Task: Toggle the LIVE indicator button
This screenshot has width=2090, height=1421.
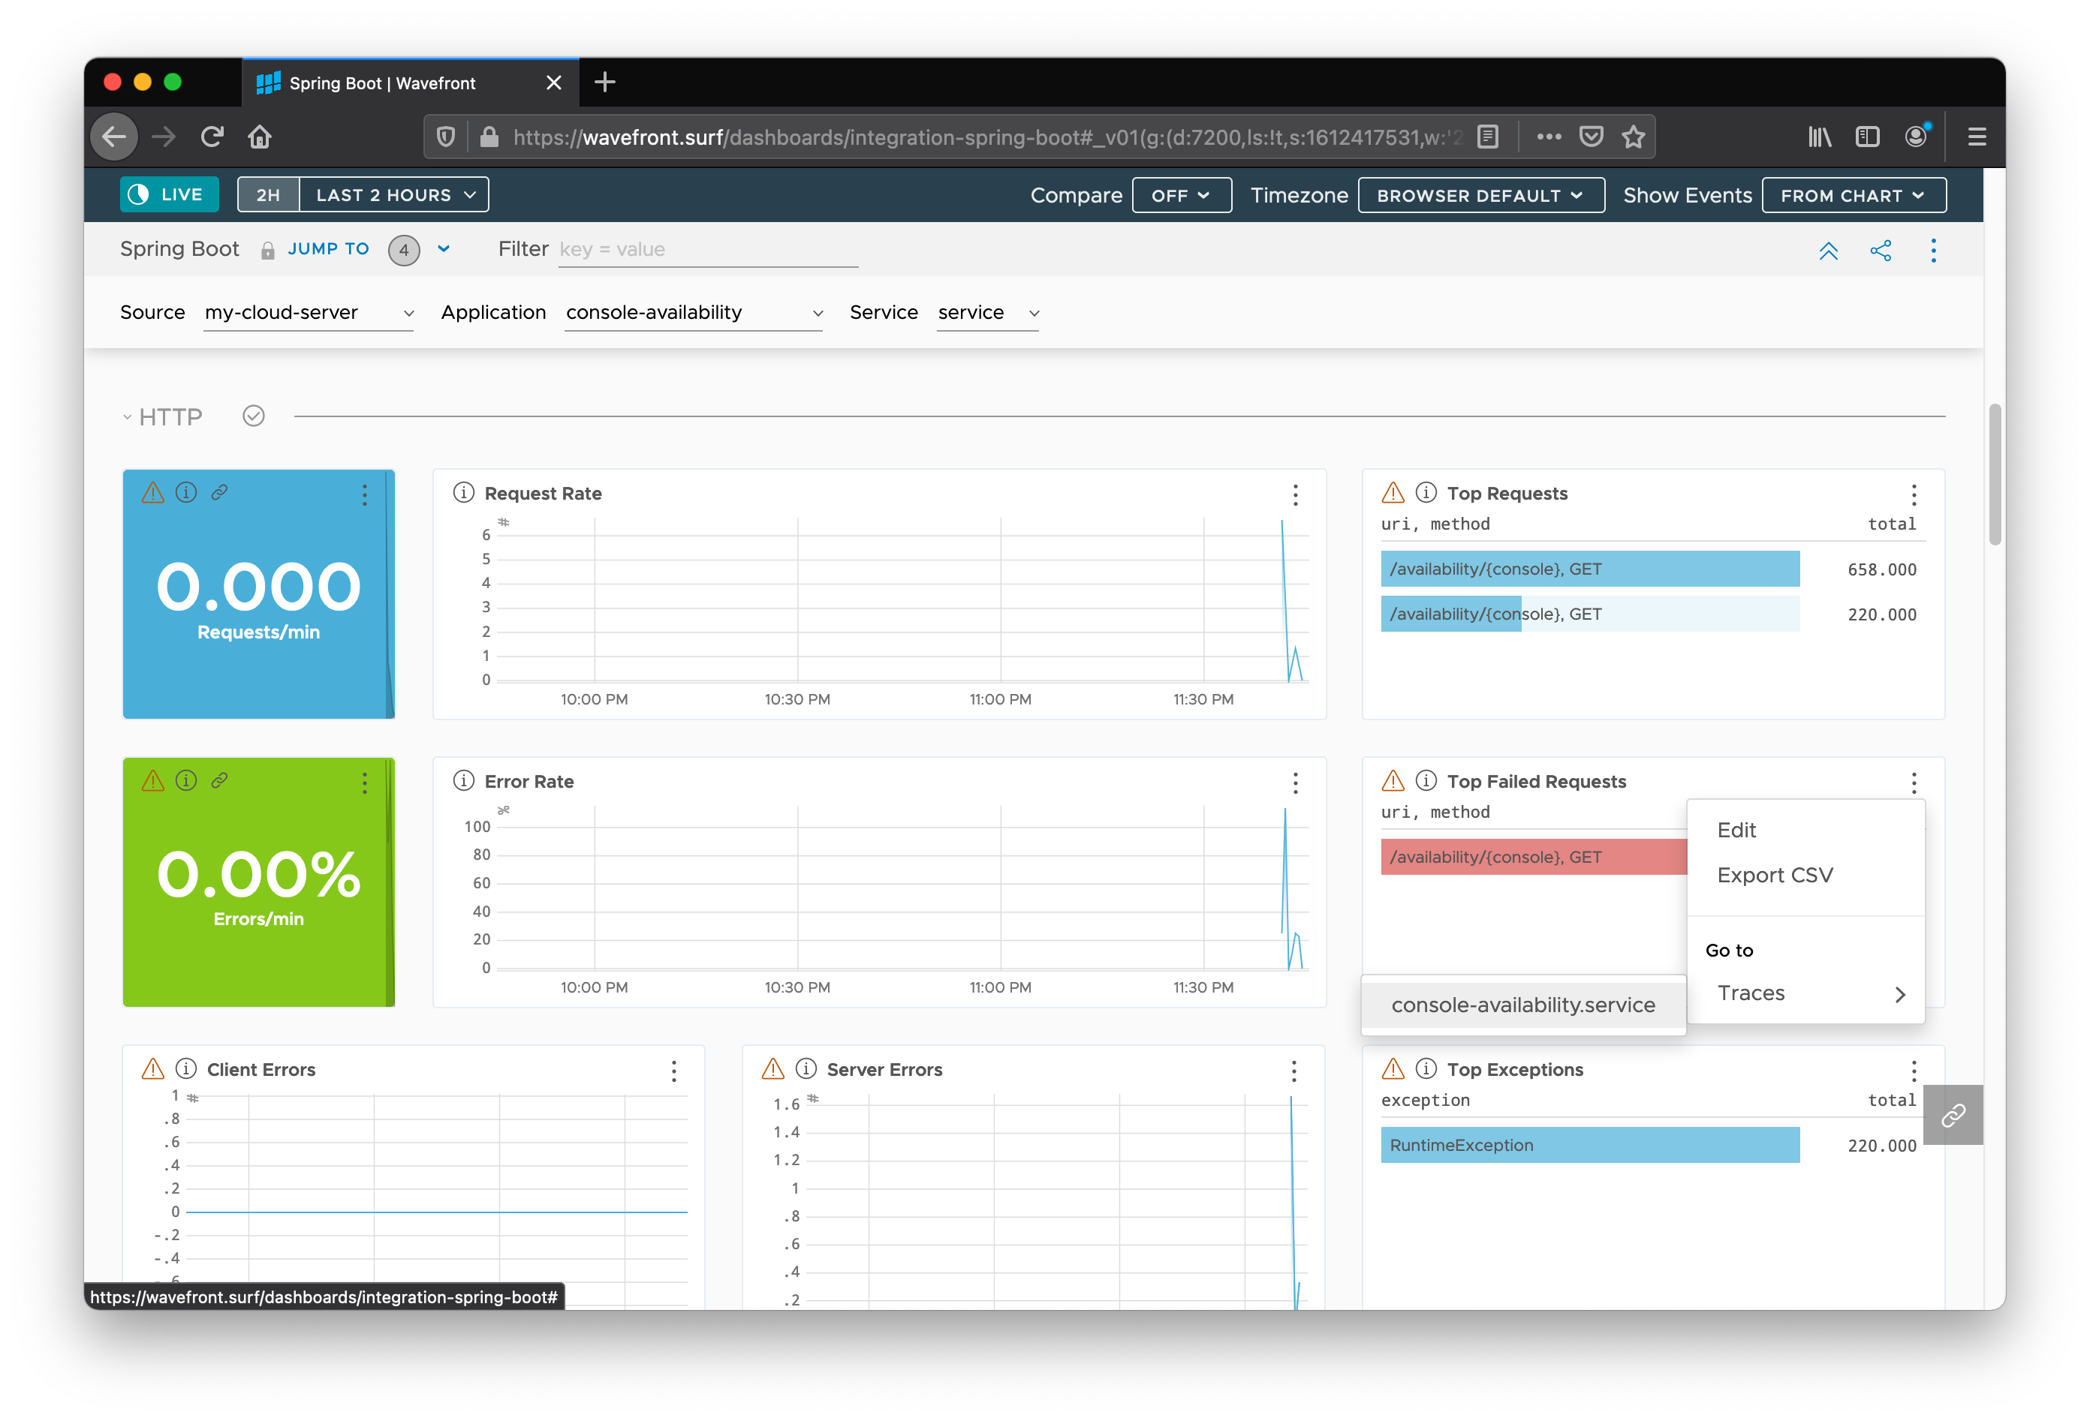Action: point(170,195)
